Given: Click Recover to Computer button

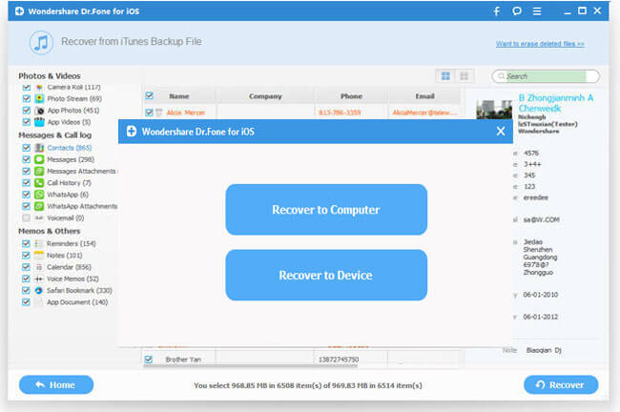Looking at the screenshot, I should coord(326,210).
